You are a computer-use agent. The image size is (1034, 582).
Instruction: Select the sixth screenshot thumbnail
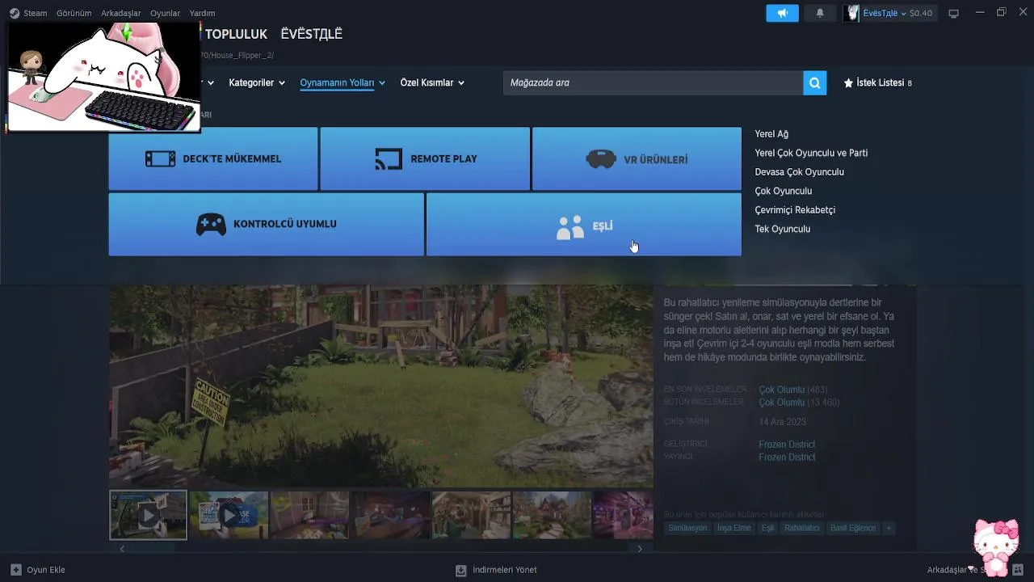pos(552,515)
